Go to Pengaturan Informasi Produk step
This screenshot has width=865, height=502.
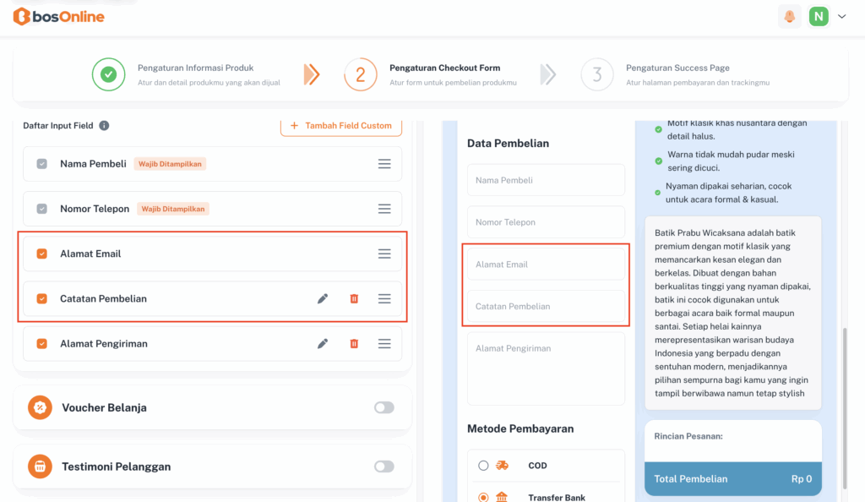tap(108, 74)
